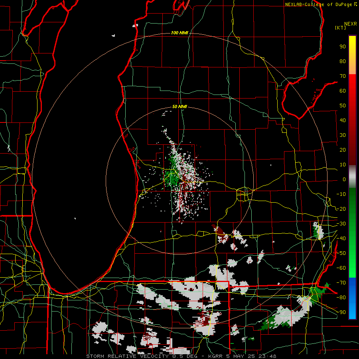Screen dimensions: 359x359
Task: Pick the blue band of the color bar
Action: click(x=352, y=298)
